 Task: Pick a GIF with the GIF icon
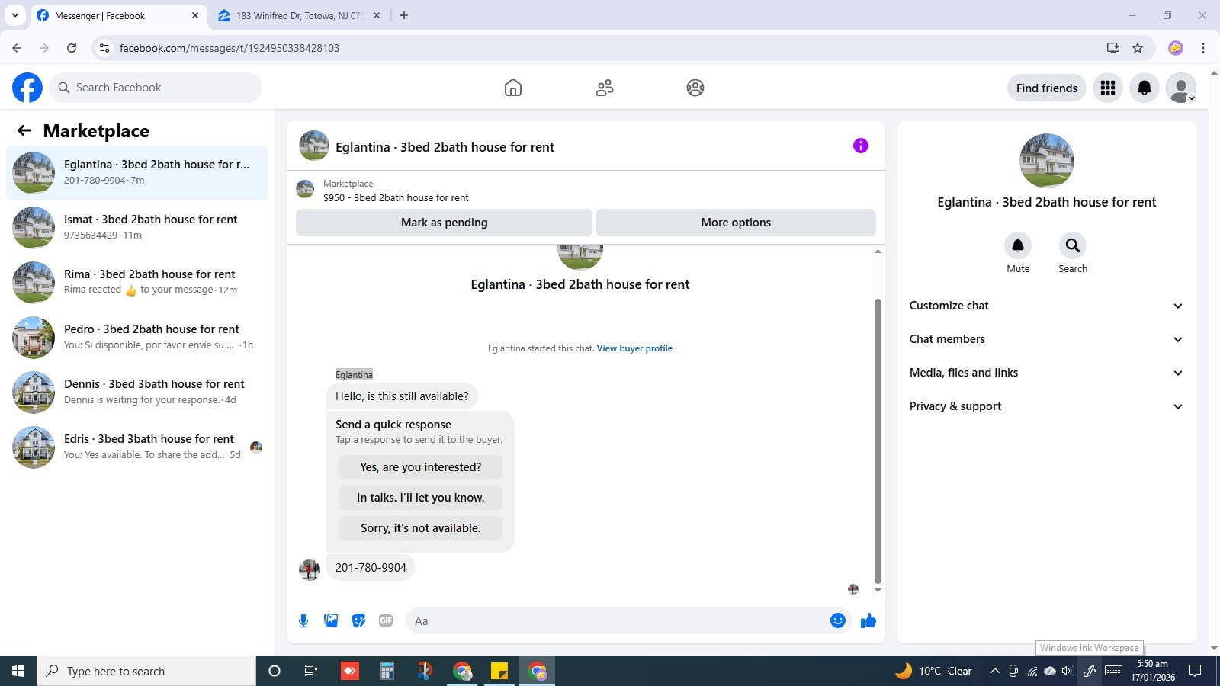[386, 620]
